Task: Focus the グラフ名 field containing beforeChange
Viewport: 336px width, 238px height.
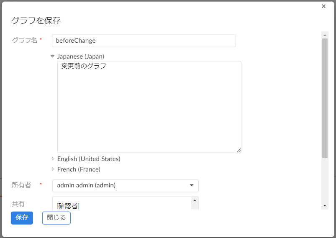Action: point(144,41)
